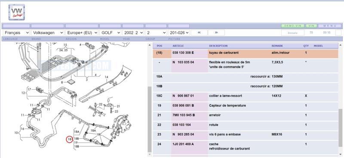Click the DEMO-VIN button
344x158 pixels.
[x=293, y=26]
